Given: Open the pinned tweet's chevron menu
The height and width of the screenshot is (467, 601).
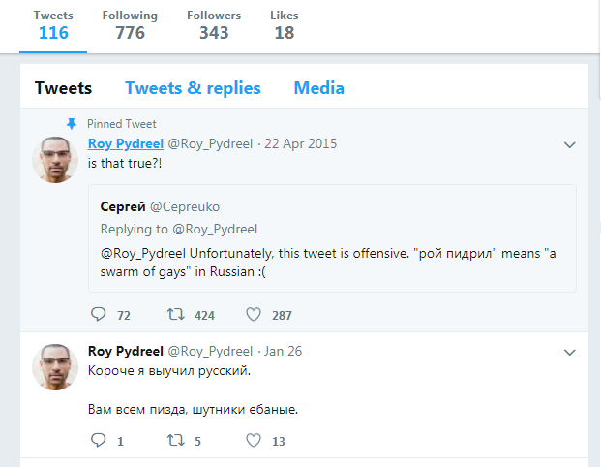Looking at the screenshot, I should 570,145.
